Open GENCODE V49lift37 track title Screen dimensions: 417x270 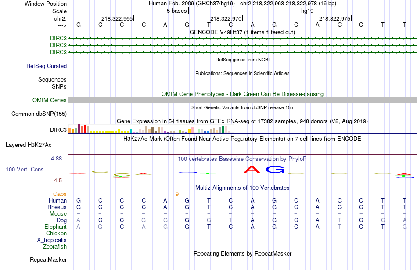point(242,32)
